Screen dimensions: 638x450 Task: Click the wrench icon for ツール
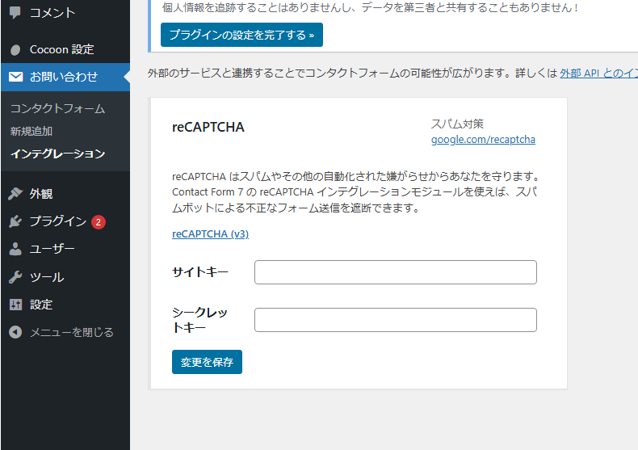(x=15, y=277)
